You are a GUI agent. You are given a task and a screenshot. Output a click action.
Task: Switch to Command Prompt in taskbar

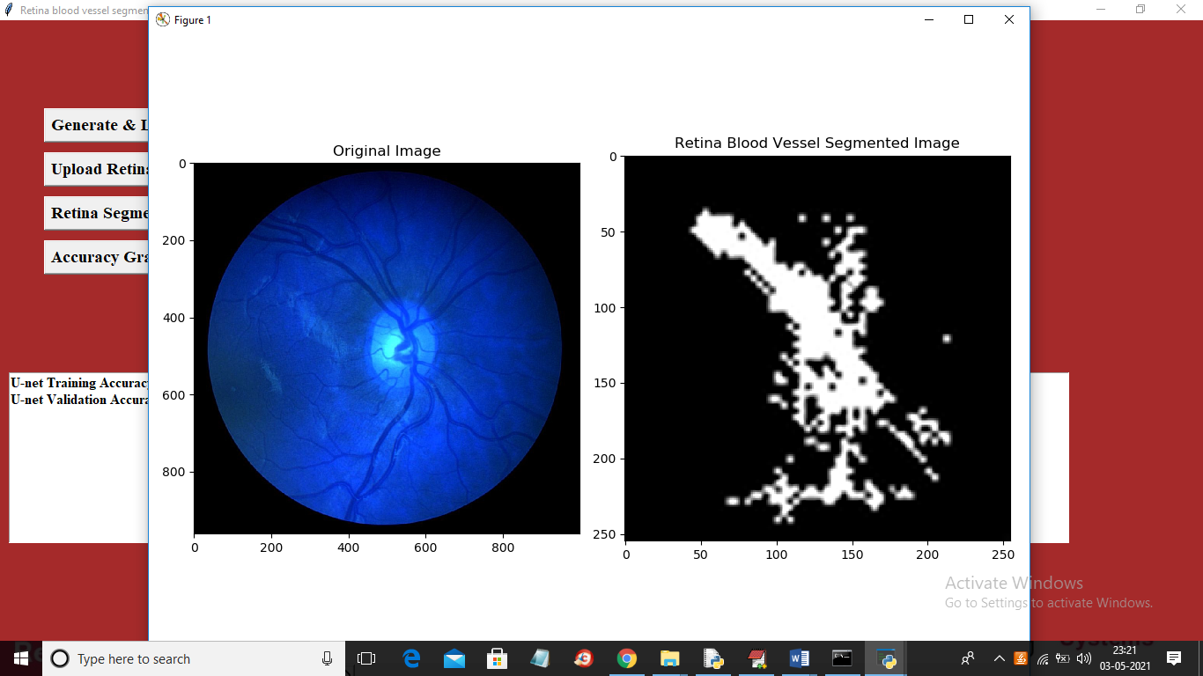click(843, 658)
